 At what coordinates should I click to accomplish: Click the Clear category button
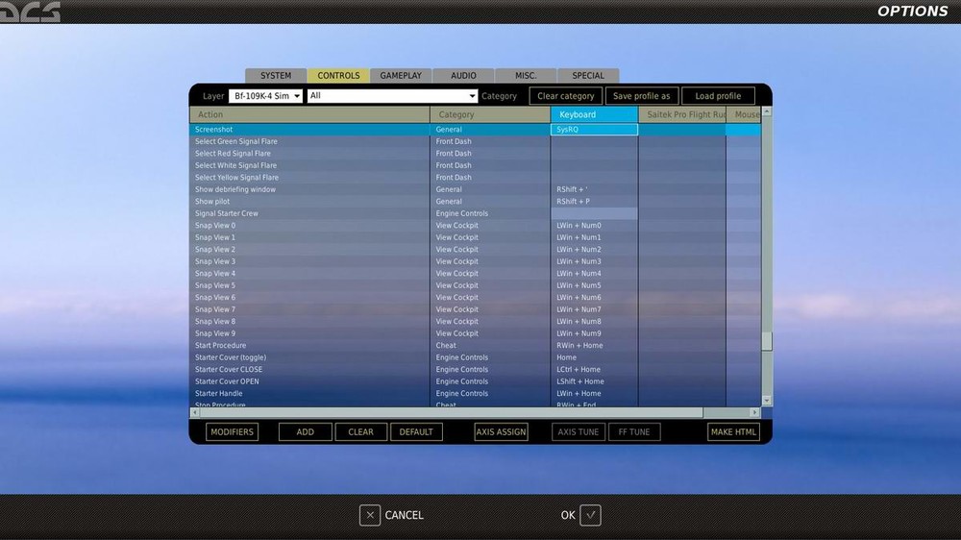[566, 96]
